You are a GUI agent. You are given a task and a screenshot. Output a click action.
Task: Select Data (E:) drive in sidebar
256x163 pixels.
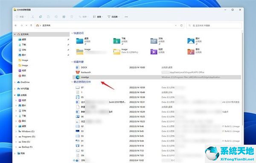click(x=24, y=142)
